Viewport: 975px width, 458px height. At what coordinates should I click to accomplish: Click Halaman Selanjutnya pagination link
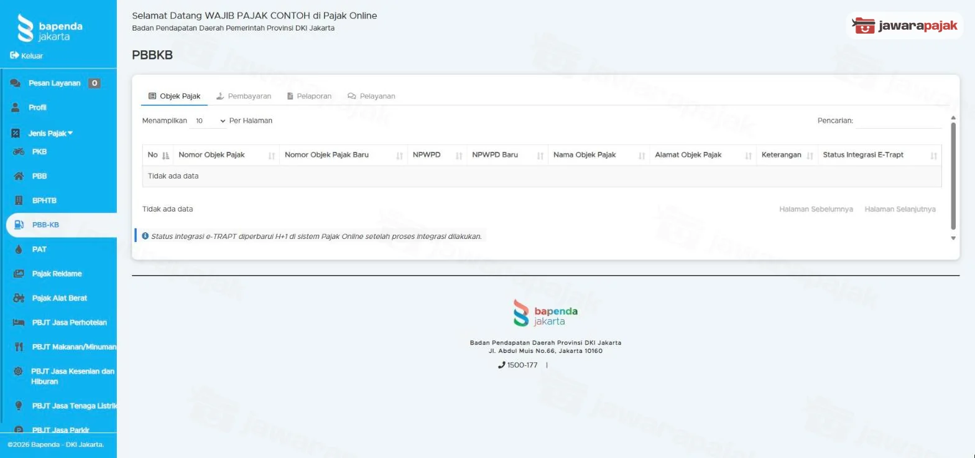(900, 209)
